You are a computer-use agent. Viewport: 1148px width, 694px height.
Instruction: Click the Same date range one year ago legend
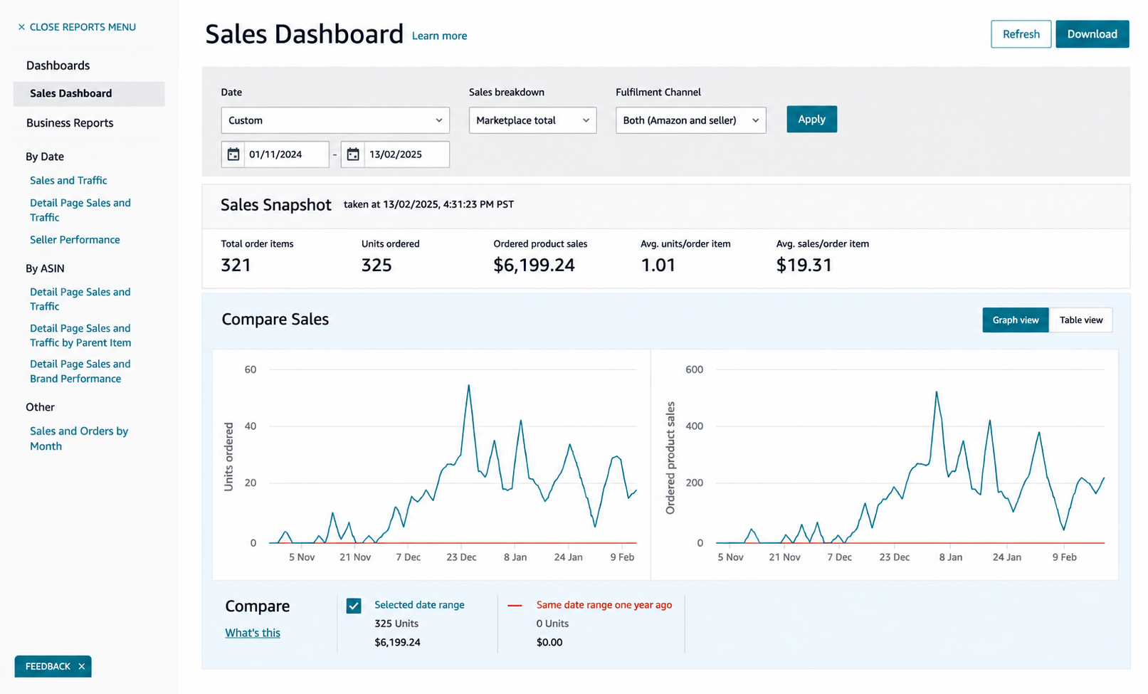604,605
